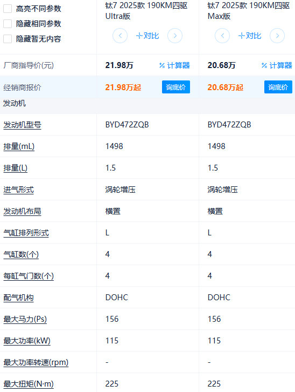
Task: Click the 21.98万起 dealer quote
Action: point(123,87)
